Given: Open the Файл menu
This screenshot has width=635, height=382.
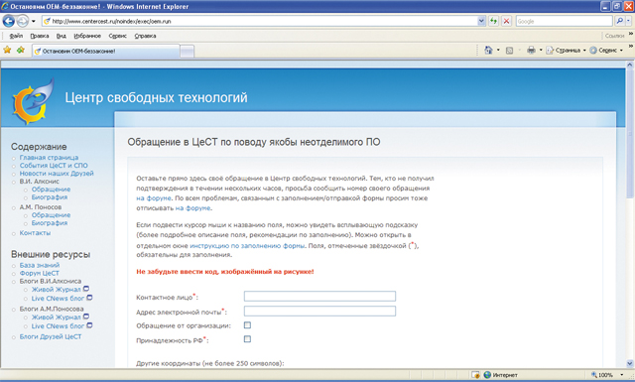Looking at the screenshot, I should pos(16,36).
